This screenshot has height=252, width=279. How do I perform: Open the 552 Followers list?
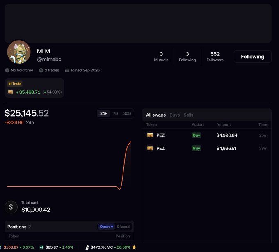(215, 57)
